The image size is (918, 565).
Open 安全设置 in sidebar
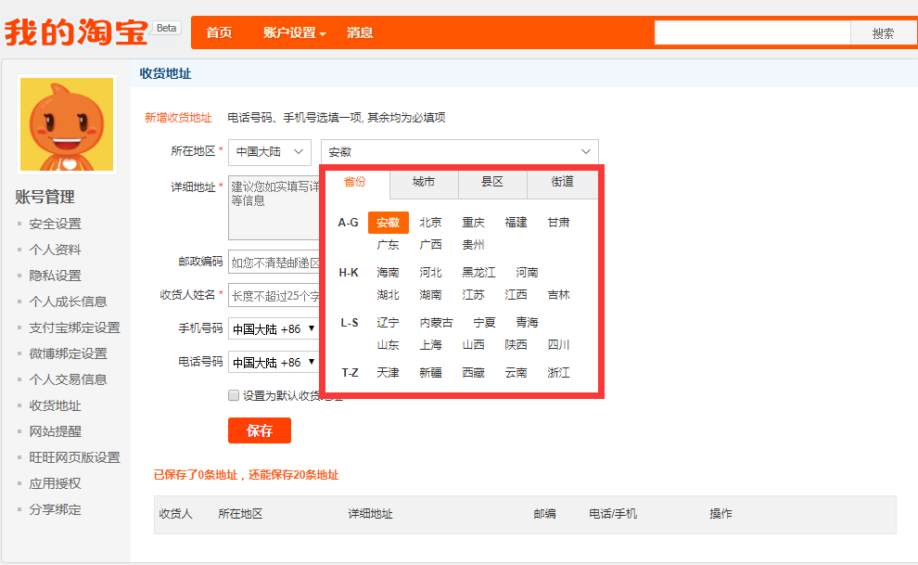(55, 224)
